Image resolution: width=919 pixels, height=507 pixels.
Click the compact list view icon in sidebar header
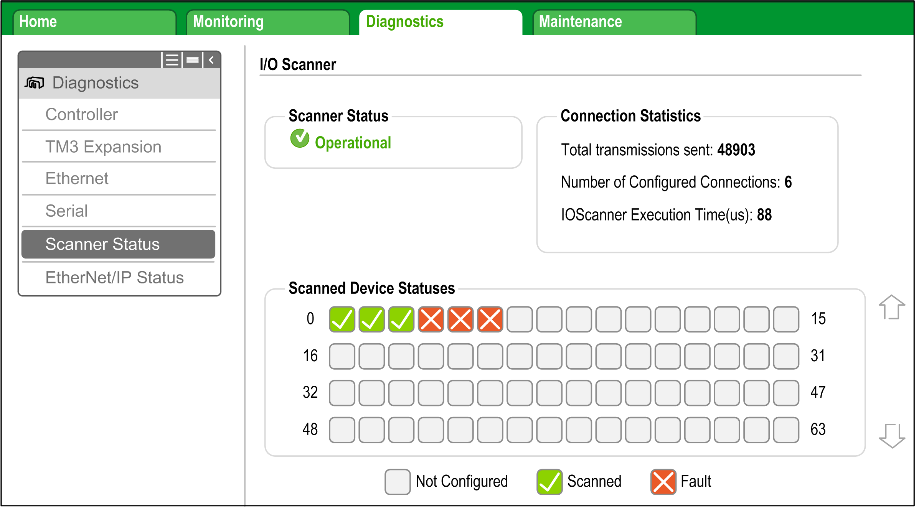click(193, 60)
